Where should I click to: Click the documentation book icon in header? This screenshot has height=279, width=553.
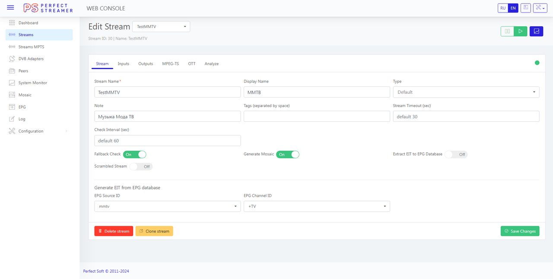point(525,8)
